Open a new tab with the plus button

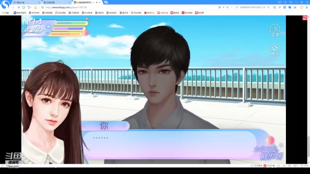pyautogui.click(x=106, y=2)
